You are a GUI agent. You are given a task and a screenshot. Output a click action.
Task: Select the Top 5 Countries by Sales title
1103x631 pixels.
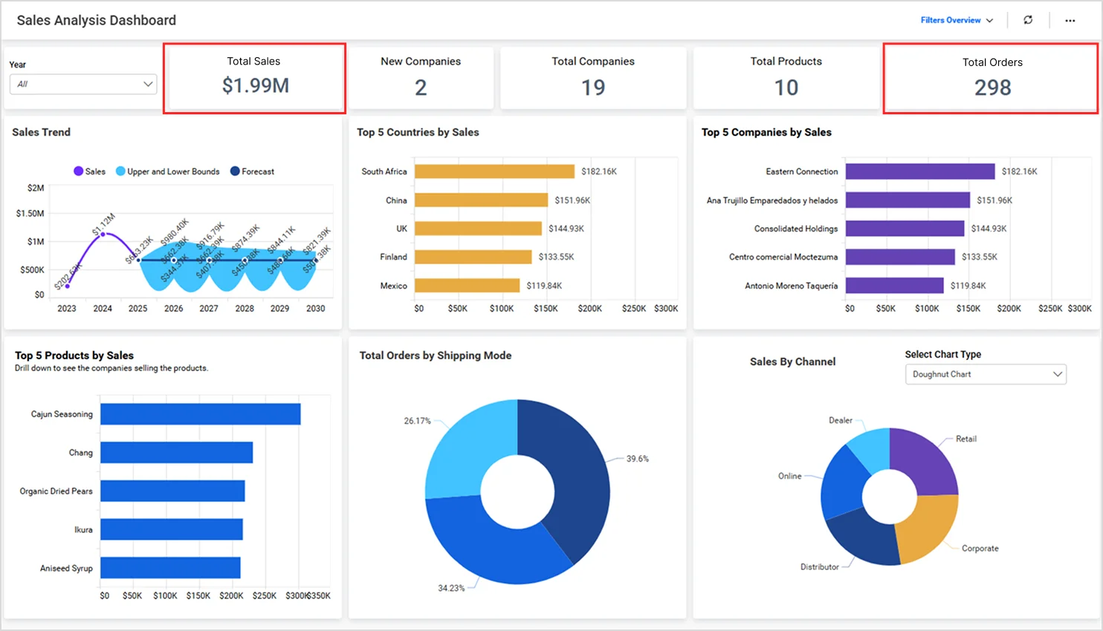(x=419, y=132)
